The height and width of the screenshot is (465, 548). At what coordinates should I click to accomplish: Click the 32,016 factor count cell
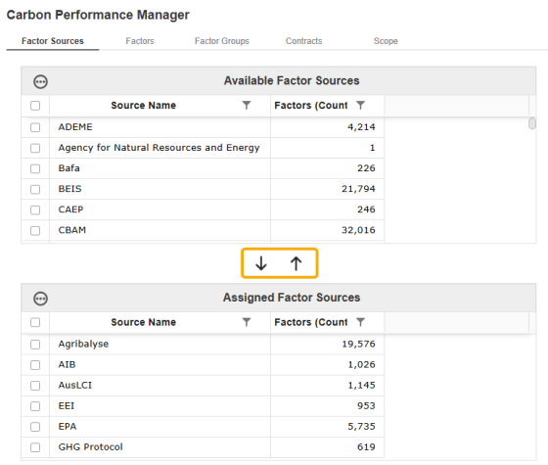pyautogui.click(x=328, y=230)
